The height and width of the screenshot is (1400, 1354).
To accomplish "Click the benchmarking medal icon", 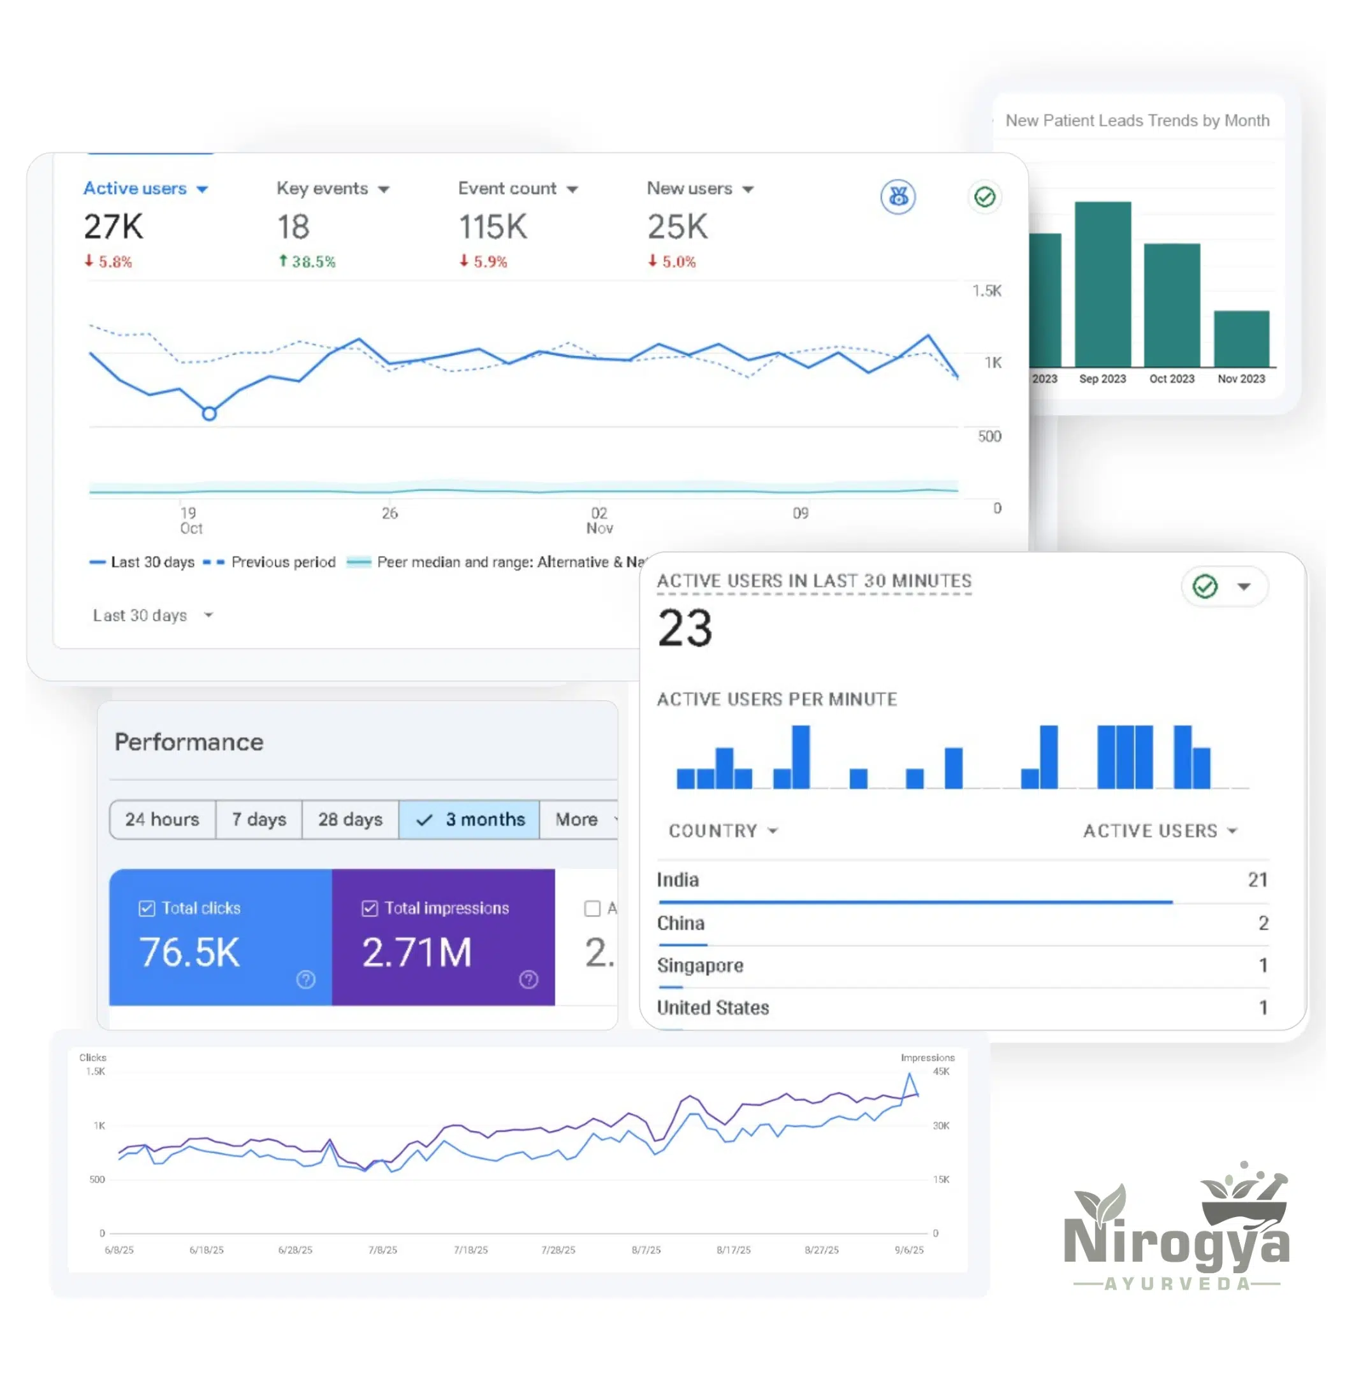I will (x=898, y=196).
